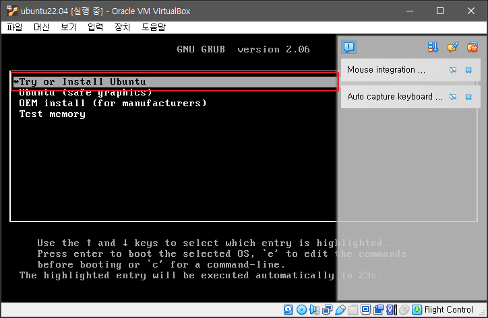
Task: Click the status bar resize grip
Action: pos(483,313)
